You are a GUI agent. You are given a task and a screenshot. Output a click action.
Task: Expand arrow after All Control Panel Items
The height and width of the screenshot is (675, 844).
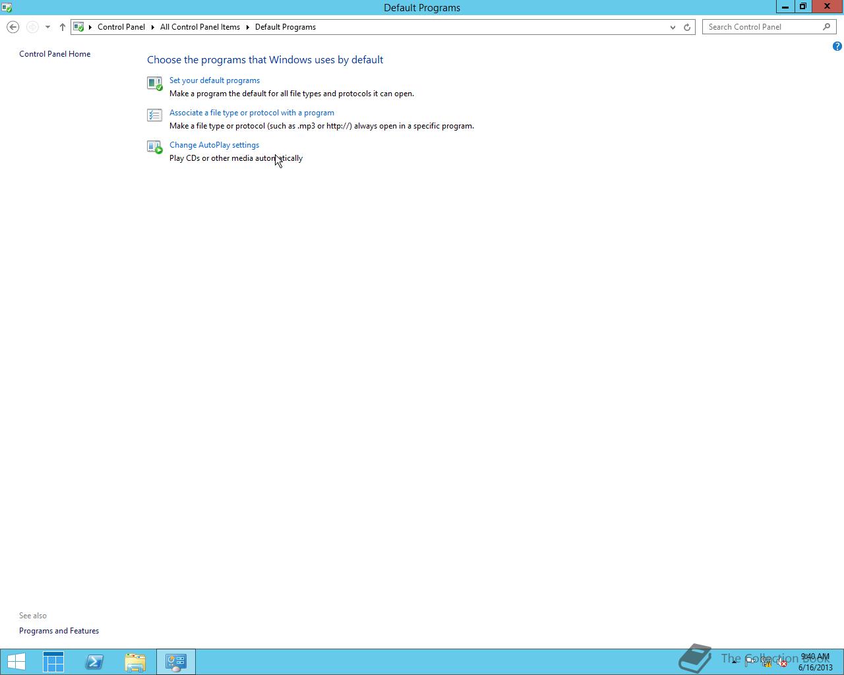click(248, 27)
